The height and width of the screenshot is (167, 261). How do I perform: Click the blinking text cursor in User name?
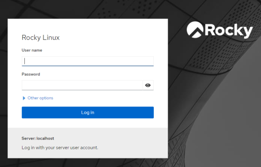click(25, 61)
